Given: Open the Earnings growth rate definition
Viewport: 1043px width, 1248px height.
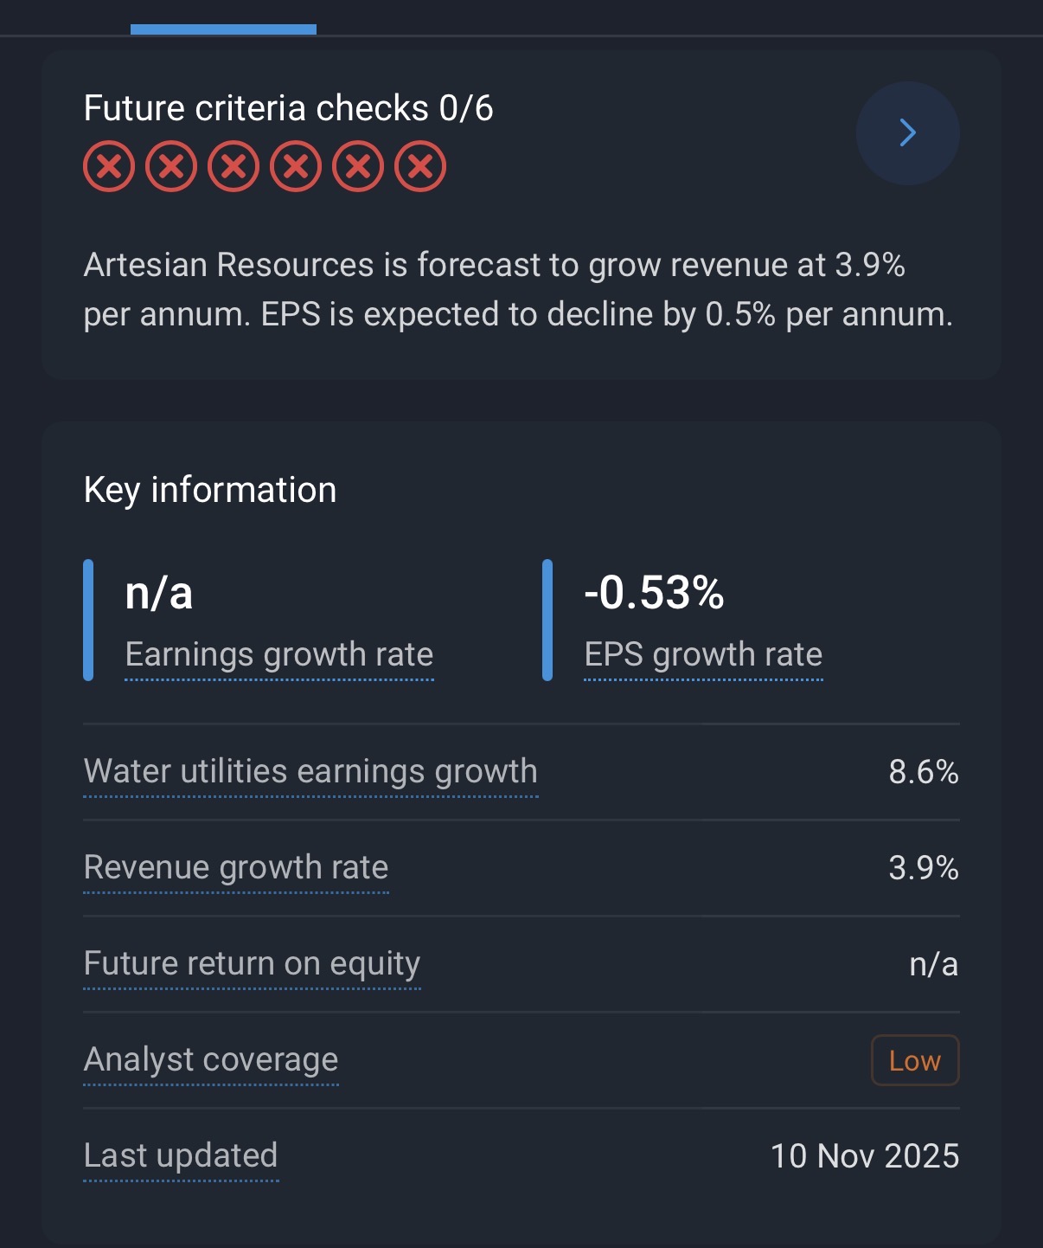Looking at the screenshot, I should 278,655.
